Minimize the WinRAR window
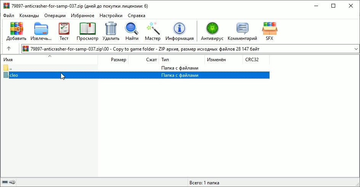Screen dimensions: 360x187 pyautogui.click(x=316, y=6)
